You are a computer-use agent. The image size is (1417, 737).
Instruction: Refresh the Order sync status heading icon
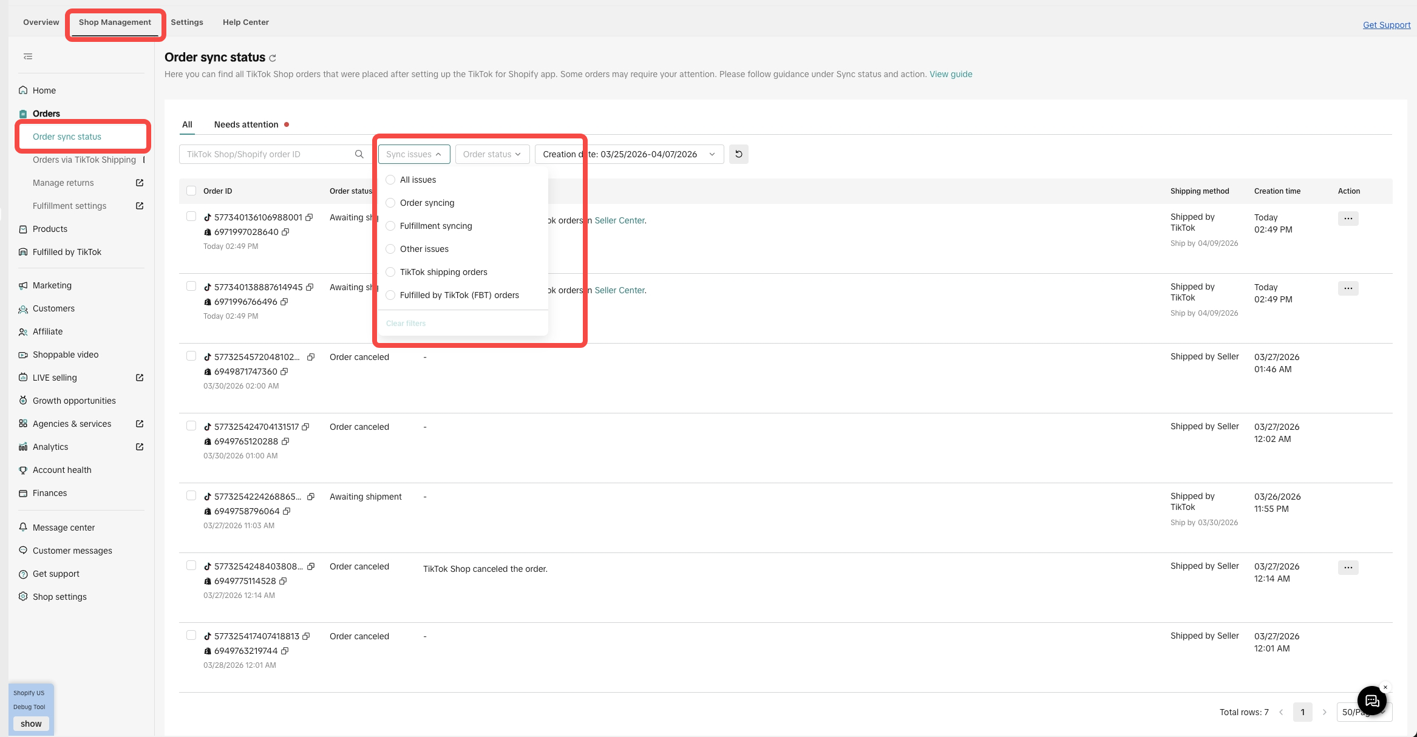pos(273,58)
